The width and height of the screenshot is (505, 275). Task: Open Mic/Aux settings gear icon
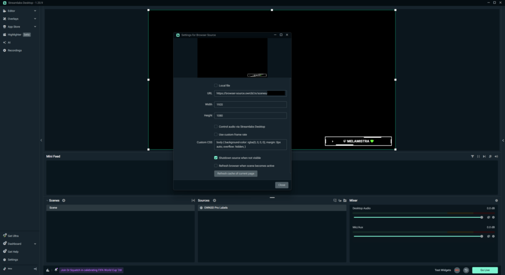tap(493, 236)
